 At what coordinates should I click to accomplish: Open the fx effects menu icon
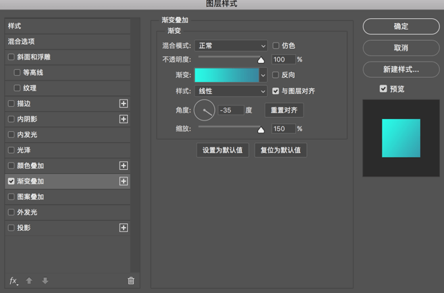pos(14,281)
